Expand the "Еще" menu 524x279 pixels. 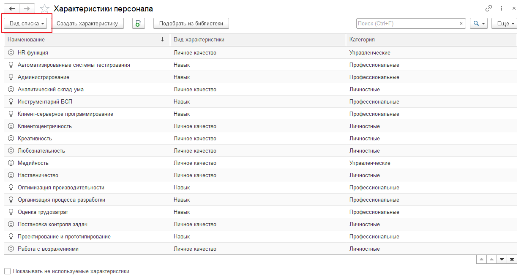504,24
